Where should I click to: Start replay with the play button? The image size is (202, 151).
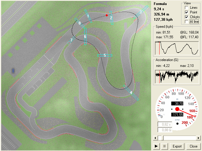[156, 146]
